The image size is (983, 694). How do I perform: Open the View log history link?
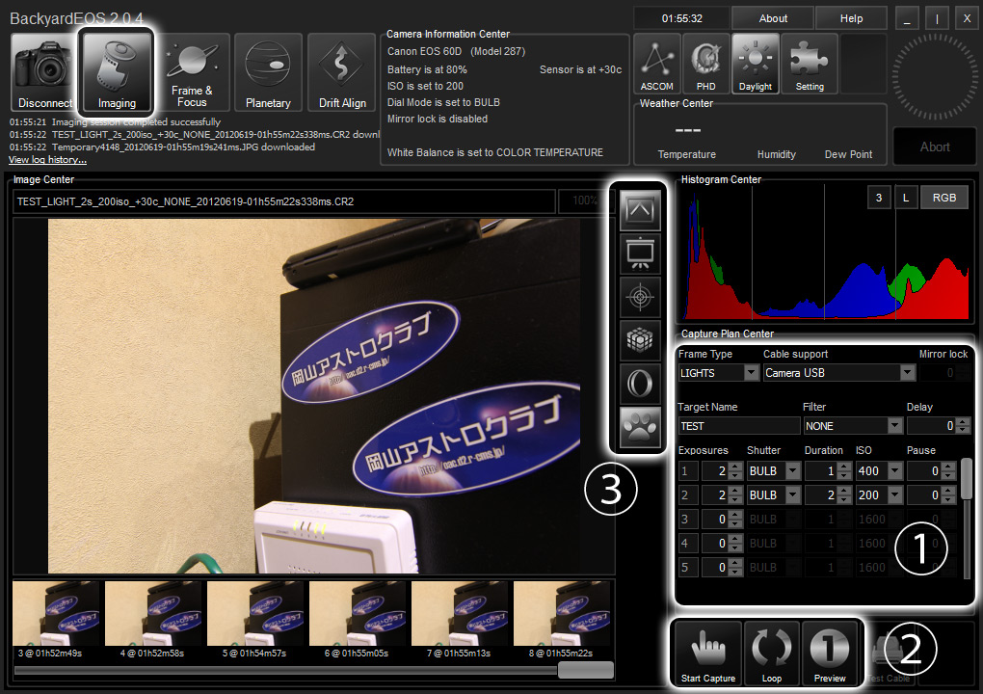(47, 160)
